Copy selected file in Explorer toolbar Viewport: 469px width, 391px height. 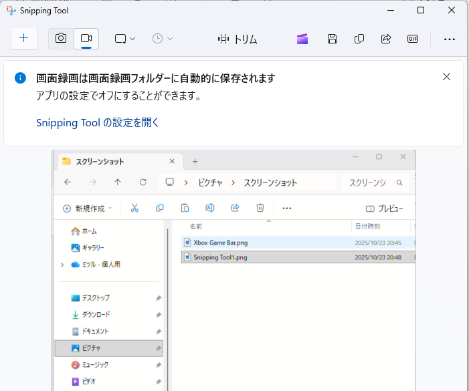tap(160, 208)
